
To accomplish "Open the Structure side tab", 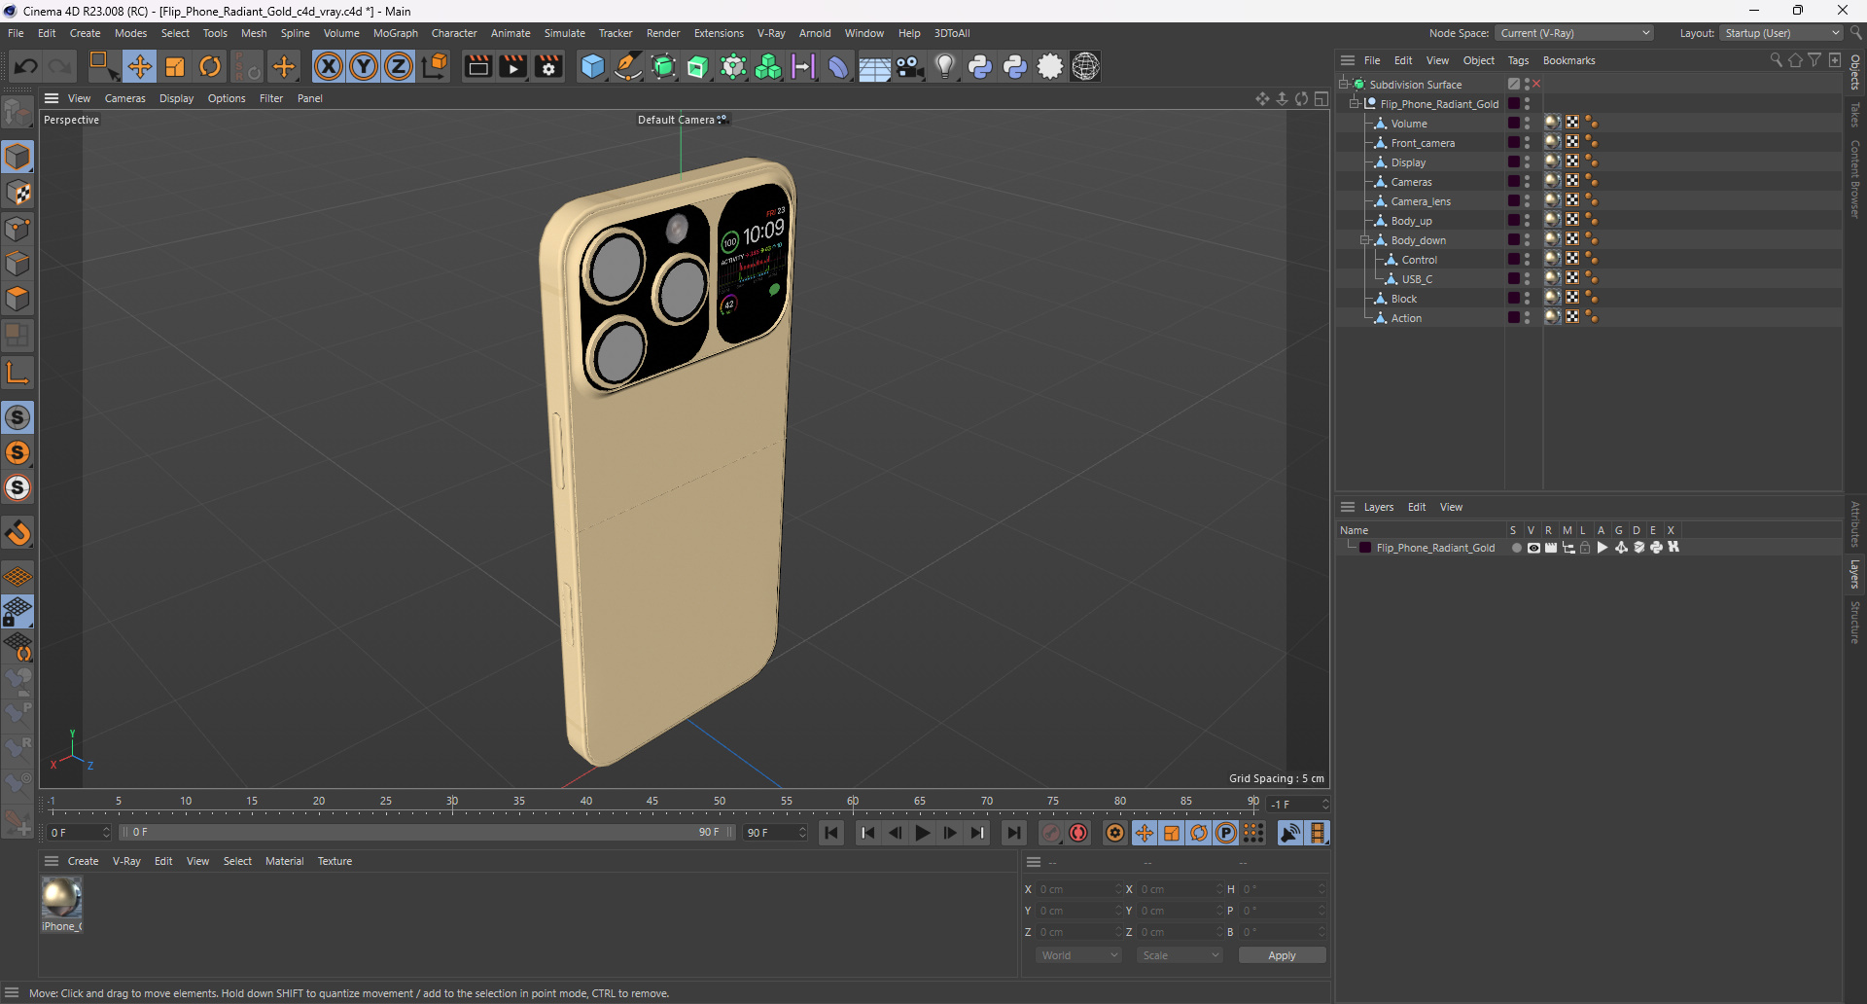I will pos(1855,623).
